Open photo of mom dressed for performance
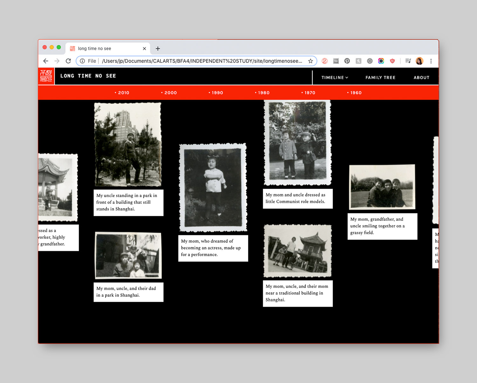The image size is (477, 383). tap(213, 188)
